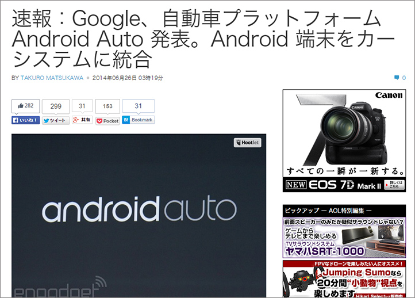The width and height of the screenshot is (415, 298).
Task: Click the Facebook いいね! button
Action: (26, 120)
